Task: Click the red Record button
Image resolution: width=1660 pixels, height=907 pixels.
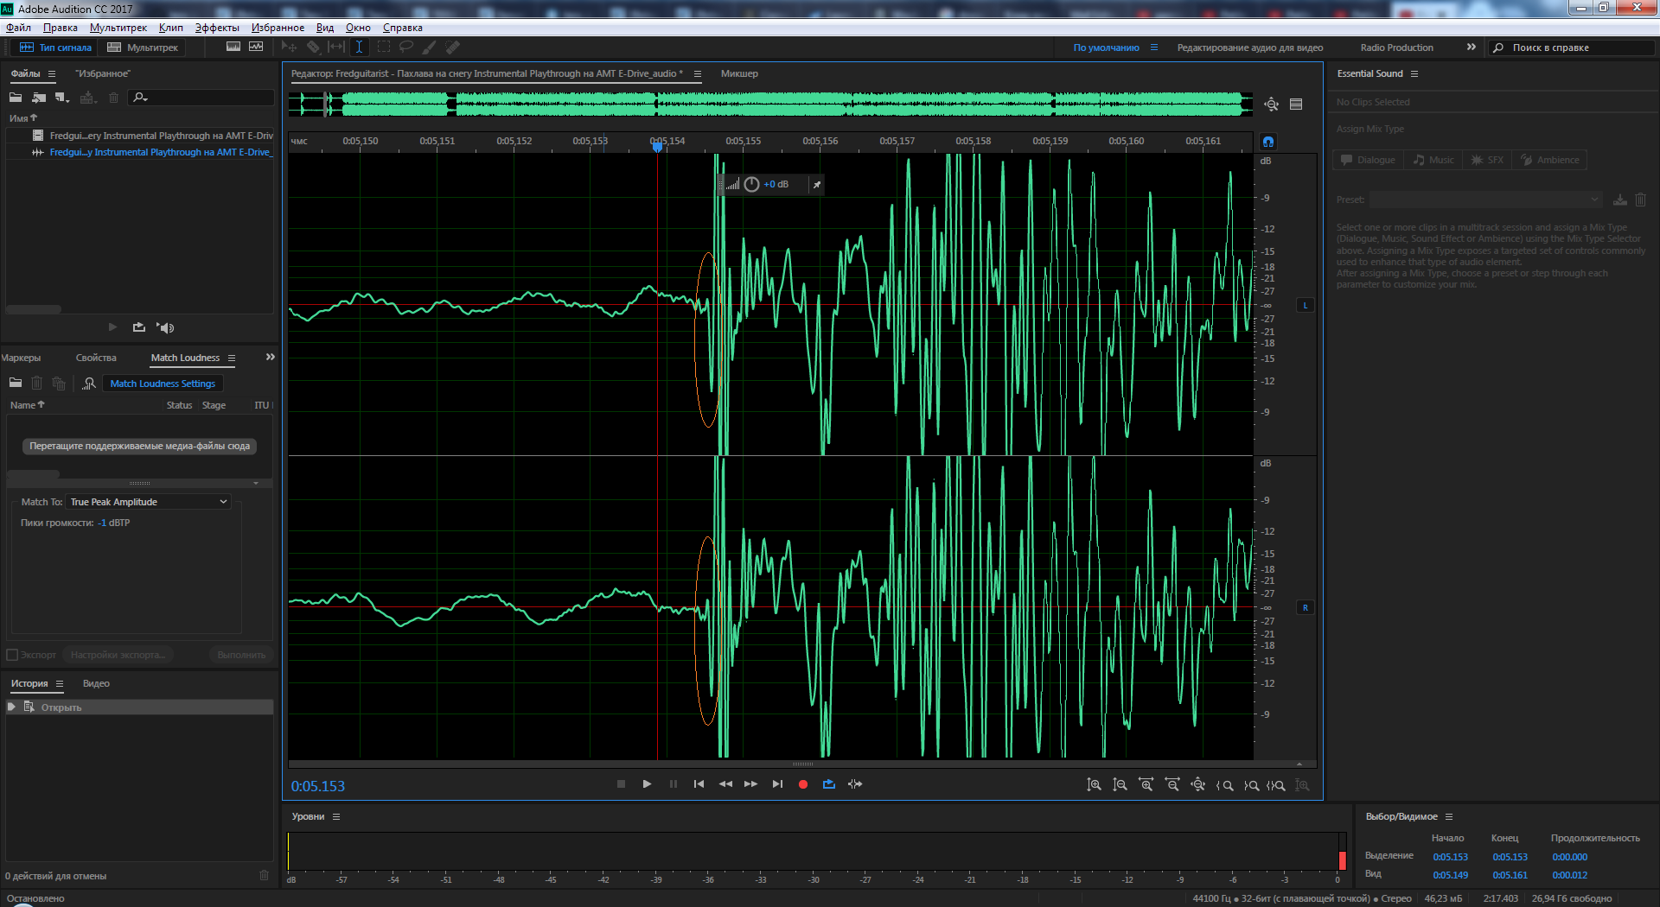Action: coord(802,784)
